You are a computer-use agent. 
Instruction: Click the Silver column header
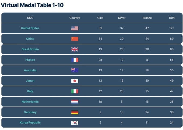[122, 18]
